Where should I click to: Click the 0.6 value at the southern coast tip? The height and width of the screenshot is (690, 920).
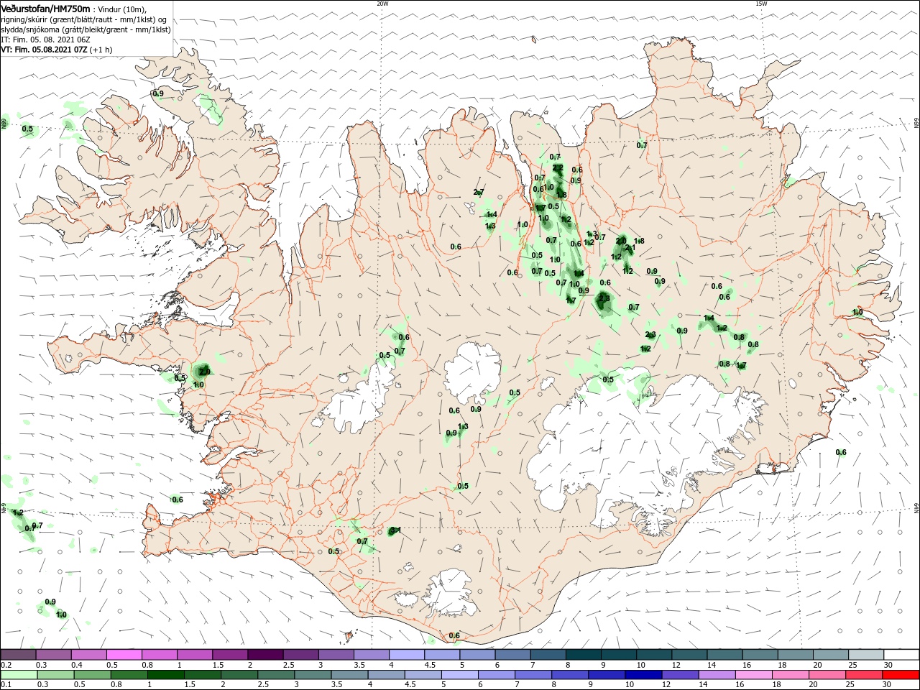tap(454, 635)
